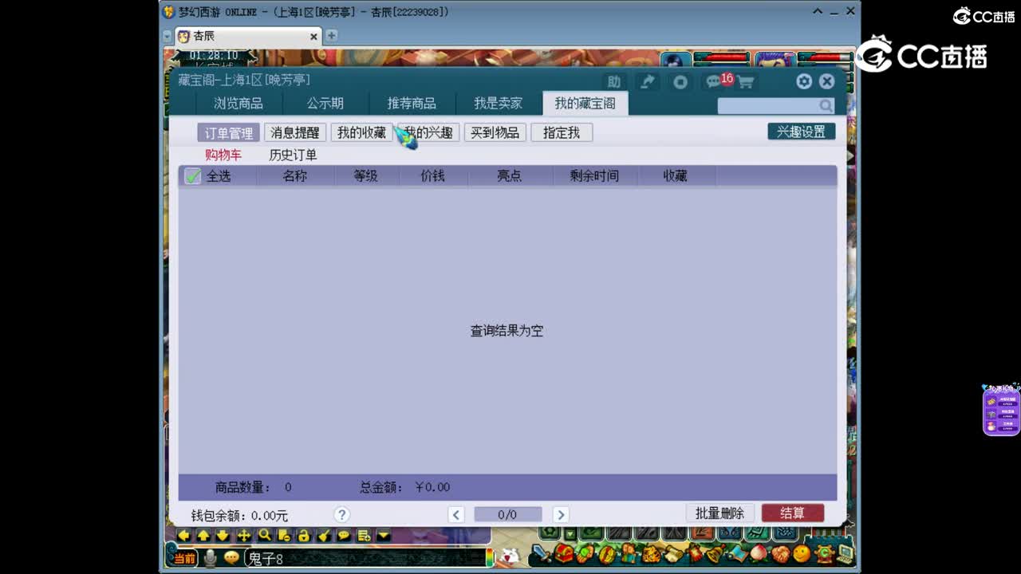
Task: Click the red 结算 checkout button
Action: [x=793, y=513]
